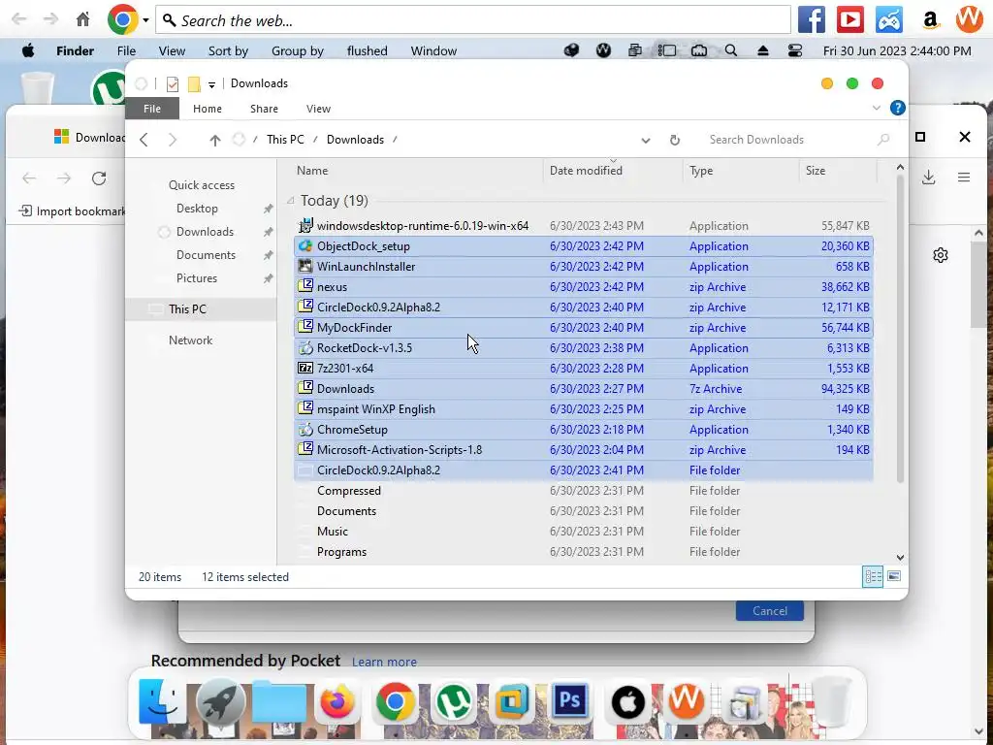Select Pictures in Quick access
Image resolution: width=993 pixels, height=745 pixels.
click(196, 278)
